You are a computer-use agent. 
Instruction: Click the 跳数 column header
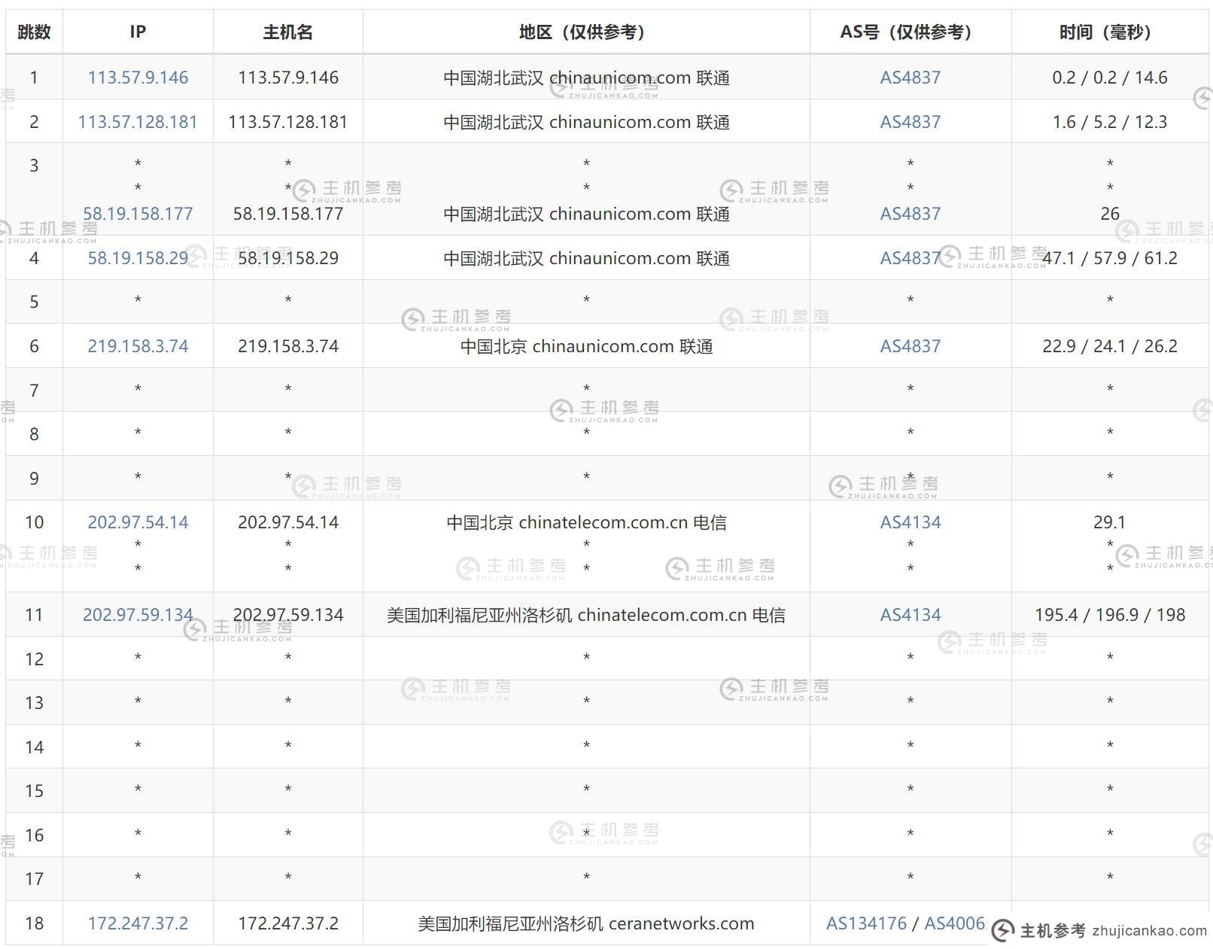[x=34, y=32]
